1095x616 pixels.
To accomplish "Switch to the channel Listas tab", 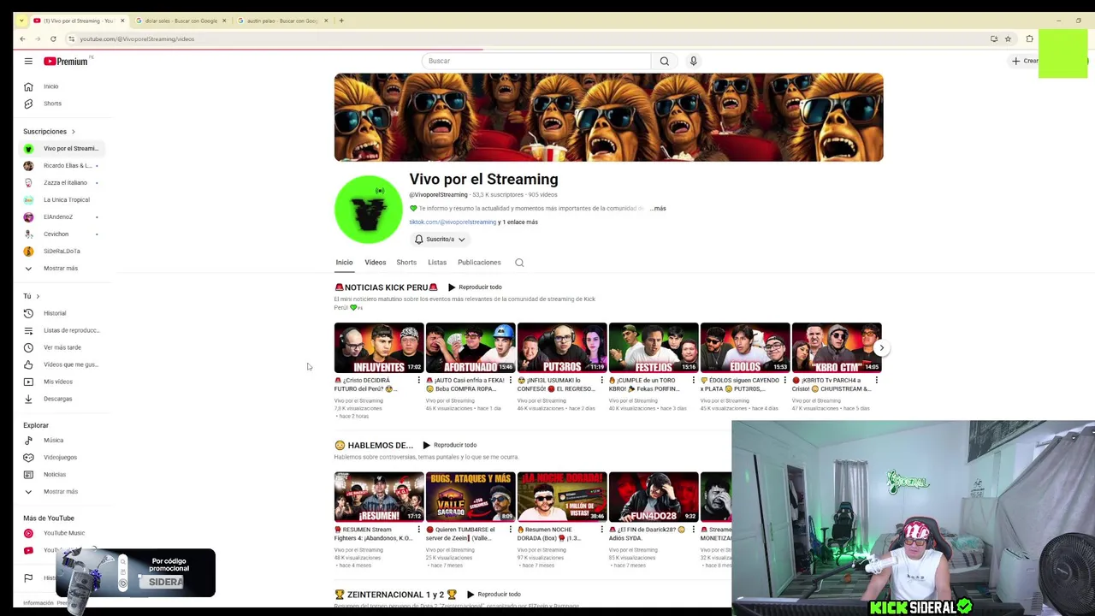I will 437,263.
